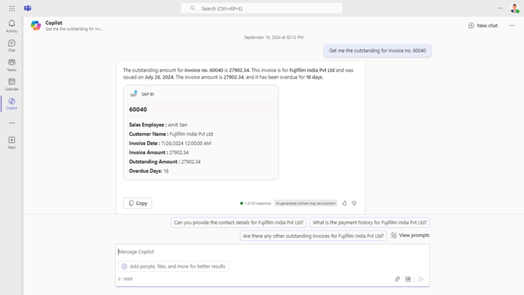Click the attach file paperclip icon
Image resolution: width=524 pixels, height=295 pixels.
pos(397,279)
